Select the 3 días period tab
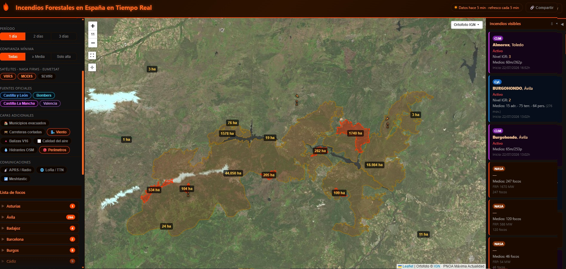 [64, 36]
